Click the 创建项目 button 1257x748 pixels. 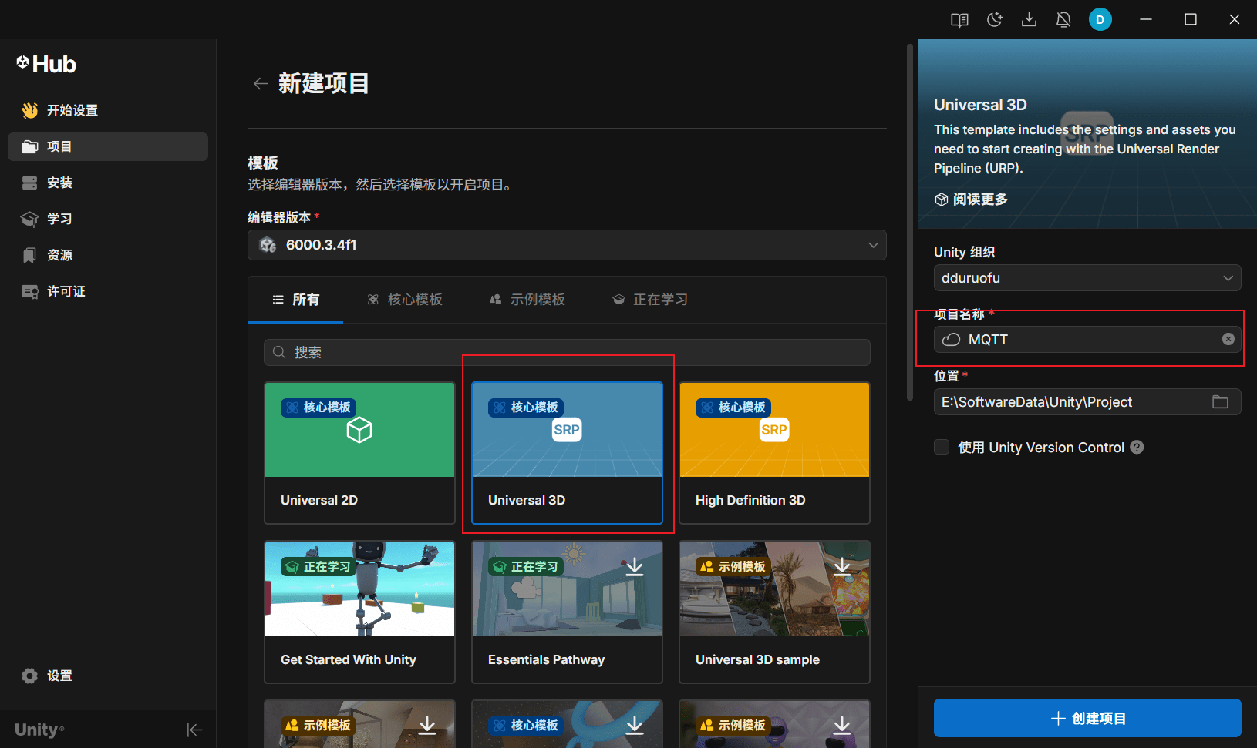pos(1087,718)
